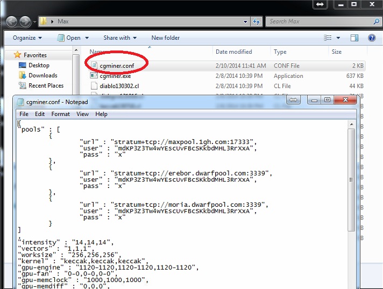Expand the address bar history dropdown

coord(245,21)
